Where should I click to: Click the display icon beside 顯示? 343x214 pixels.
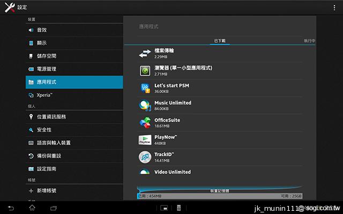(x=31, y=43)
